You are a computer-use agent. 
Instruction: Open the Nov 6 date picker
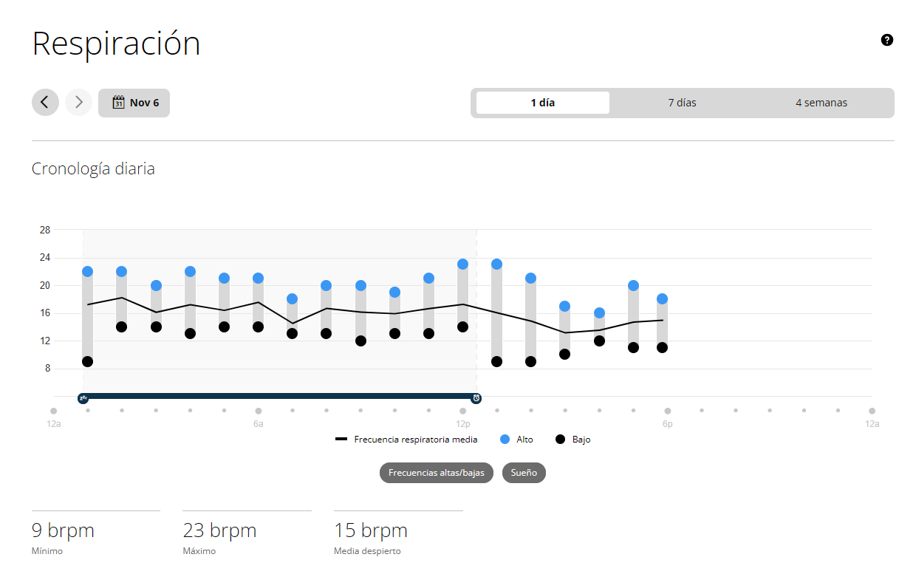(134, 103)
